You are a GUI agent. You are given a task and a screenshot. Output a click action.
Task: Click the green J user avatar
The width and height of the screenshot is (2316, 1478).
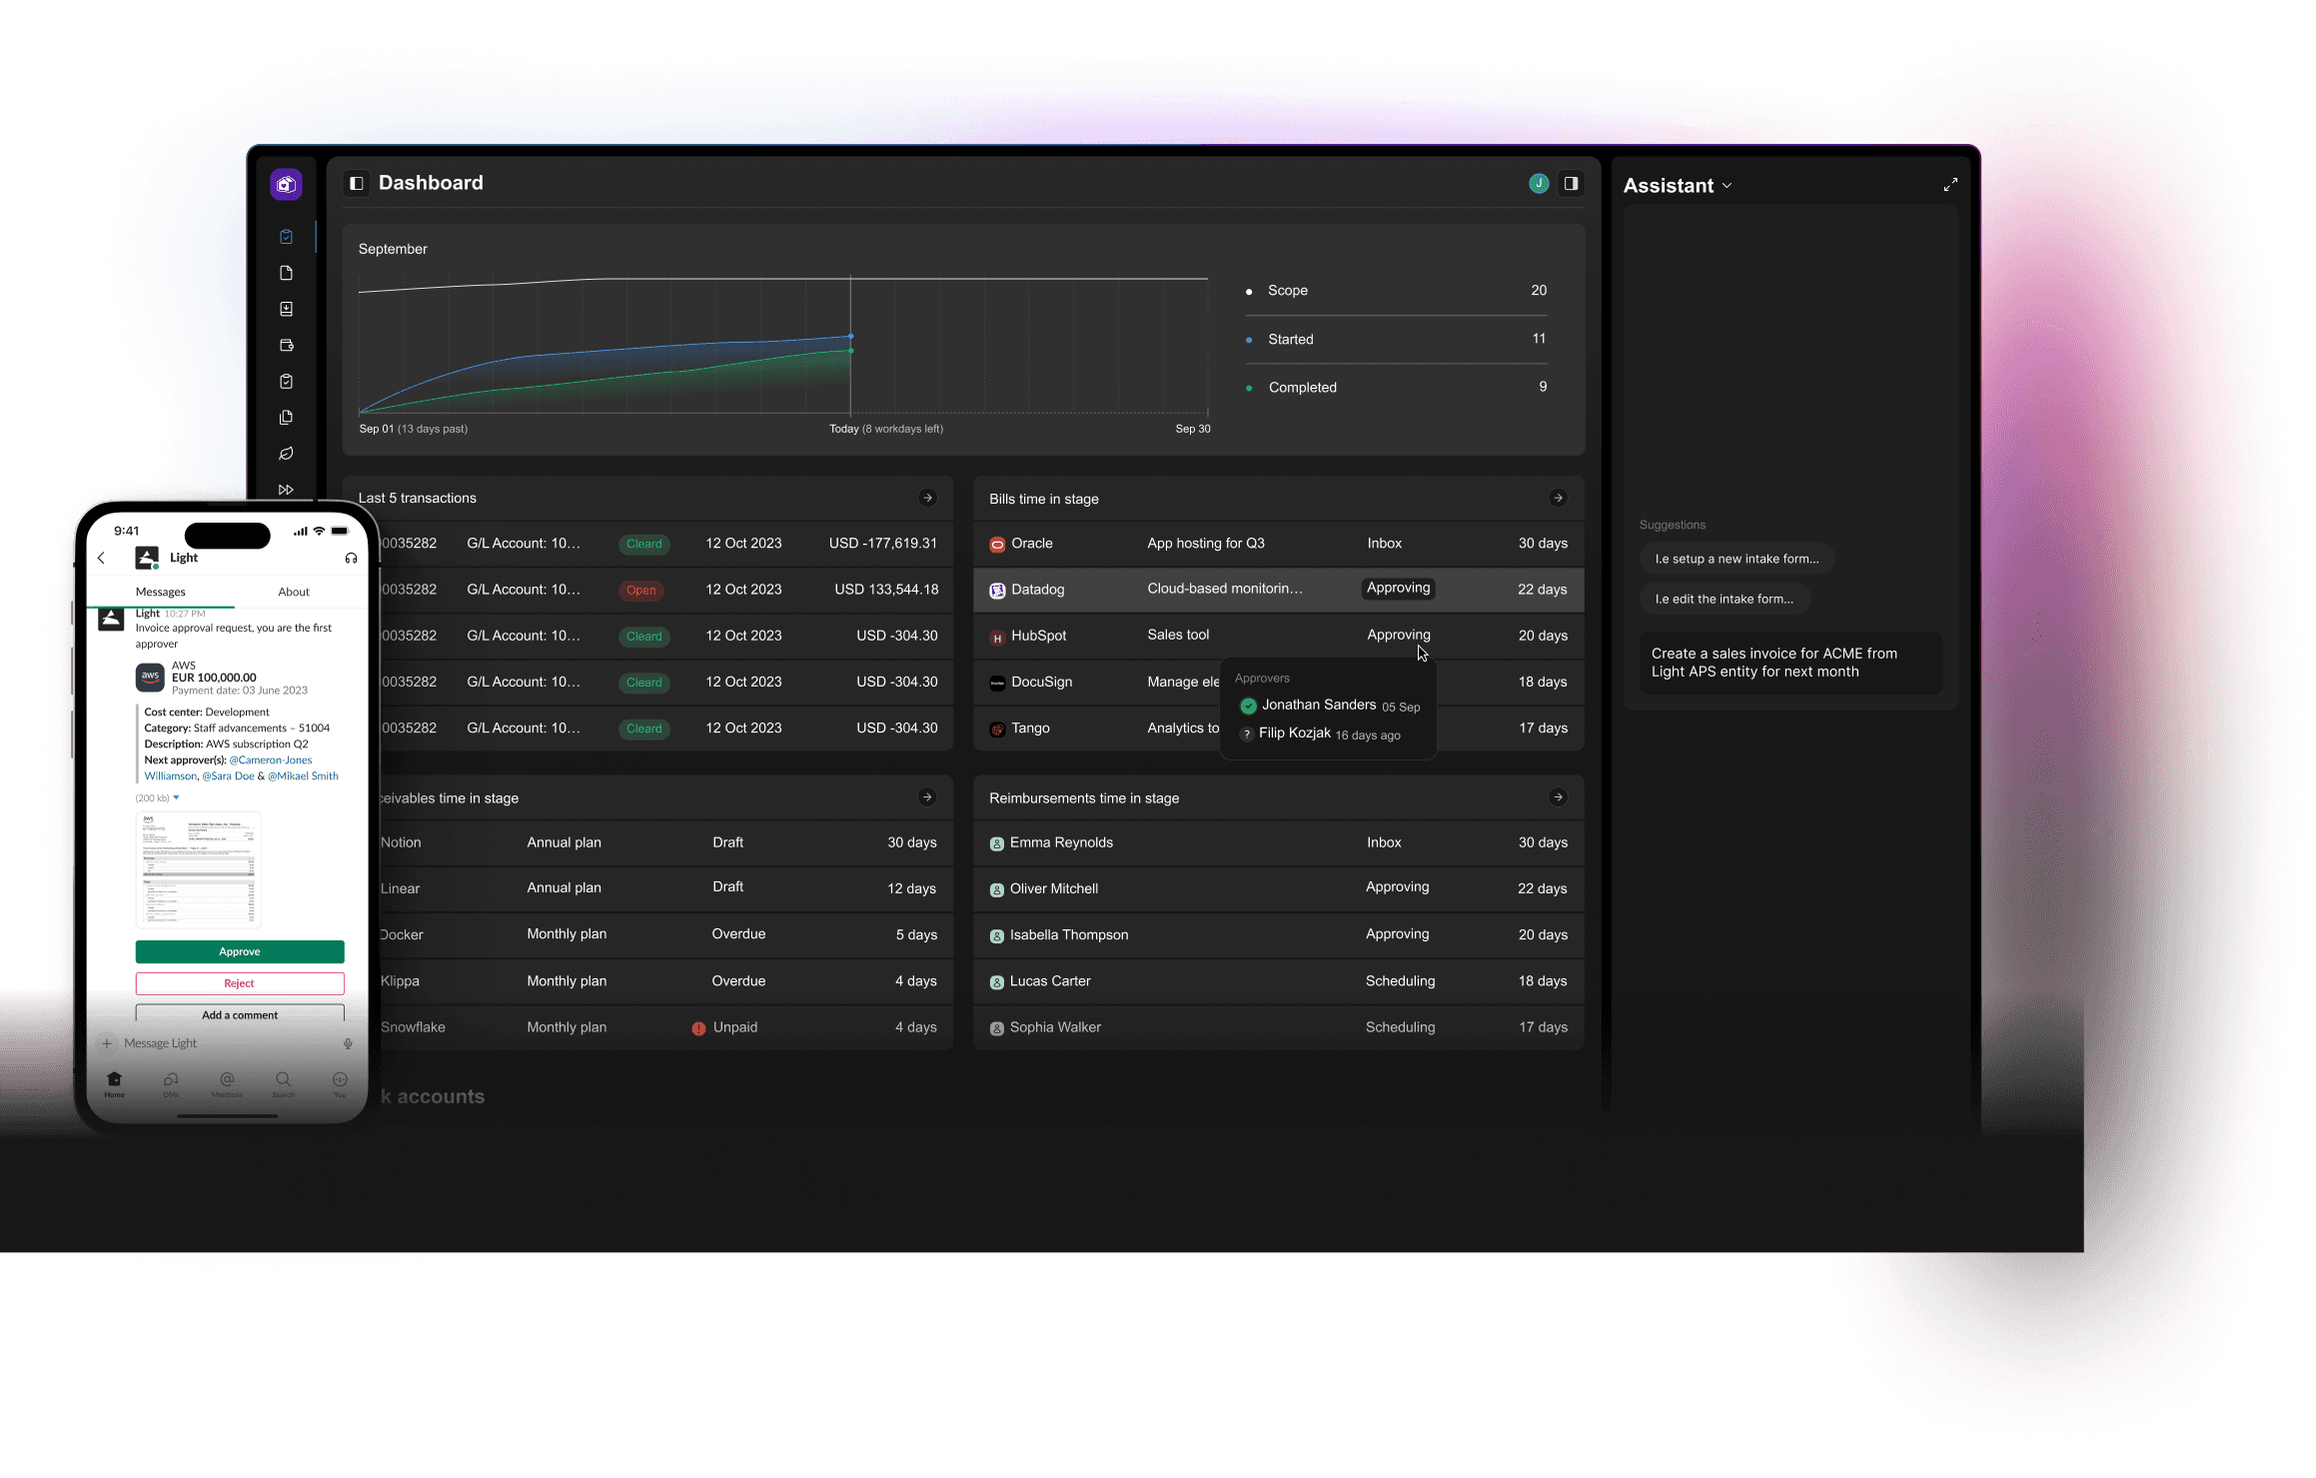(1539, 184)
